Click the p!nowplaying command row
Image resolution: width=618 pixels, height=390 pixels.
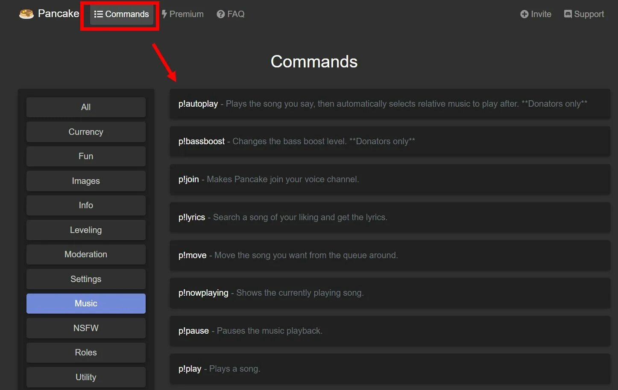[x=390, y=293]
